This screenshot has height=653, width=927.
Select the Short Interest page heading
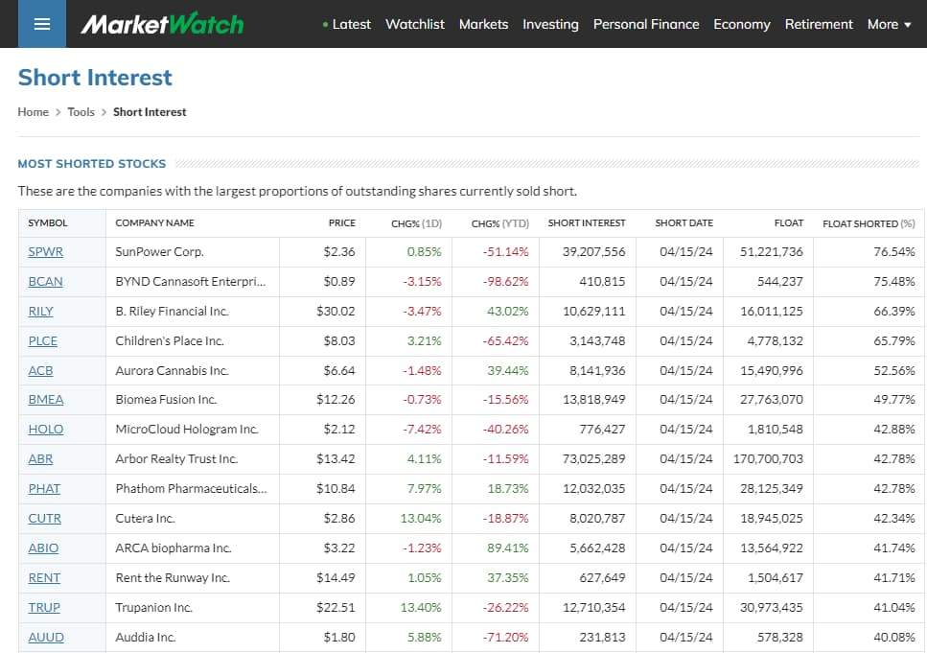point(95,78)
